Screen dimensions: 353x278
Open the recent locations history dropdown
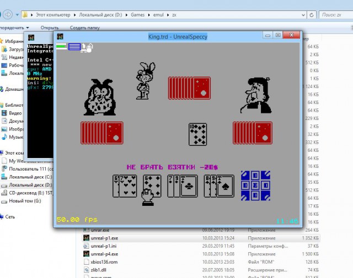17,15
